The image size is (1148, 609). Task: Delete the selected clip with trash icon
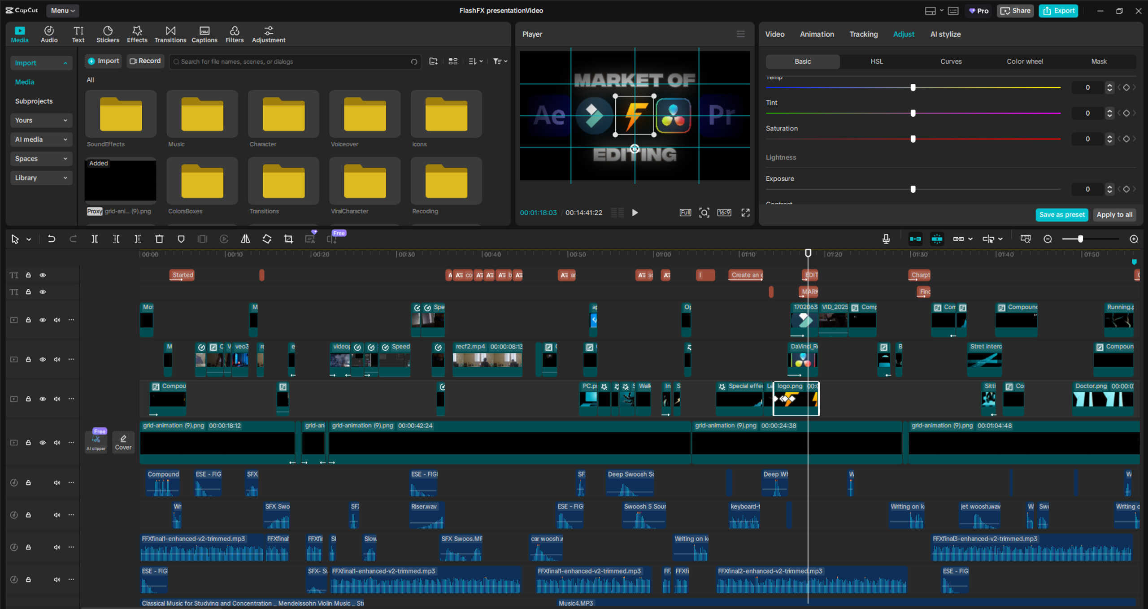(x=159, y=239)
